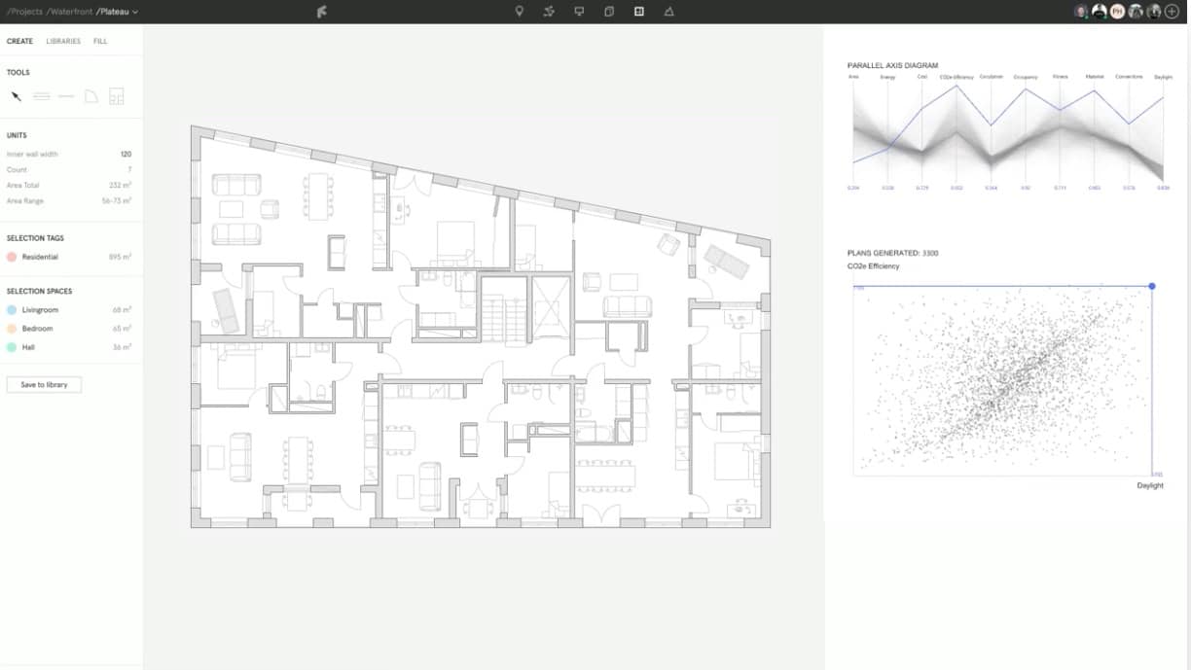Click the triangle warning icon in toolbar

(x=668, y=12)
